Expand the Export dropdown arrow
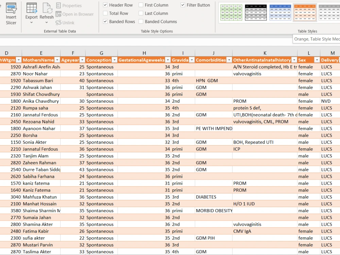This screenshot has width=340, height=255. (31, 22)
